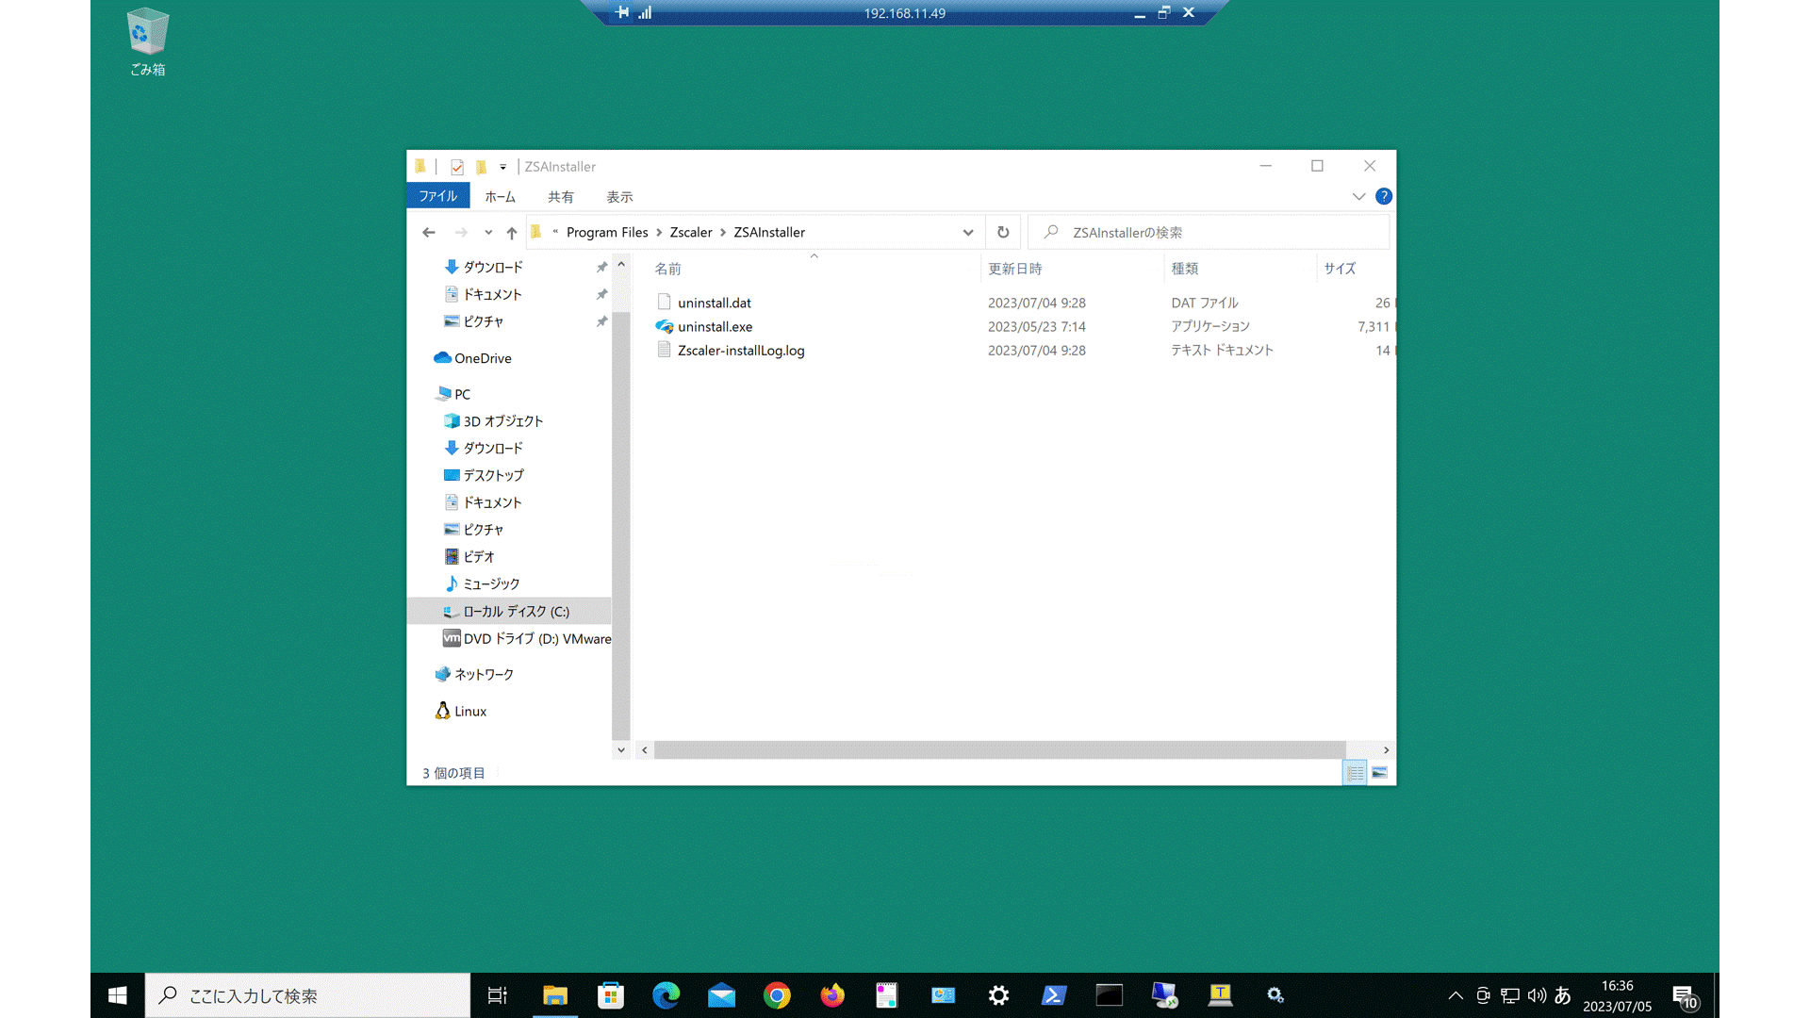Viewport: 1810px width, 1018px height.
Task: Switch to the 共有 ribbon tab
Action: pyautogui.click(x=561, y=196)
